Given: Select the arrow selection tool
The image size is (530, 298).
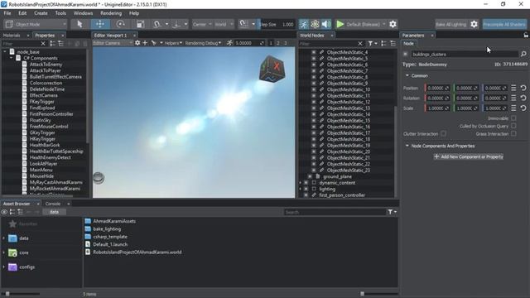Looking at the screenshot, I should (79, 24).
